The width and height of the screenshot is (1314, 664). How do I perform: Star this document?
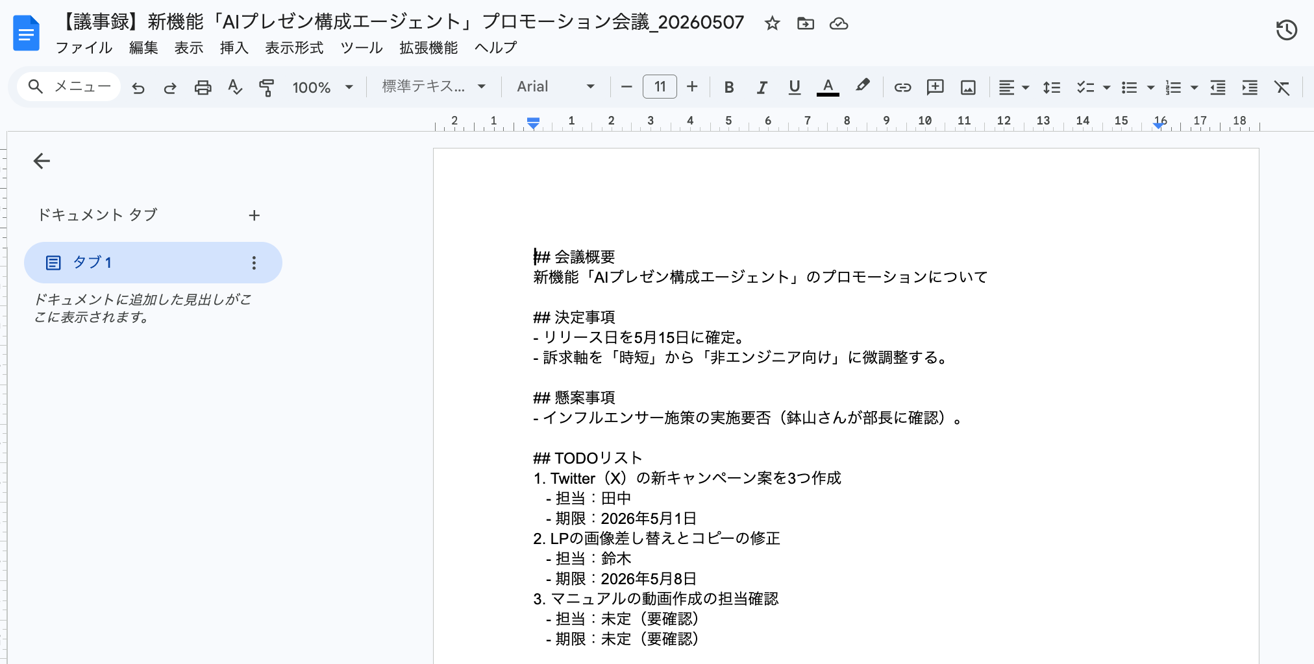[772, 23]
